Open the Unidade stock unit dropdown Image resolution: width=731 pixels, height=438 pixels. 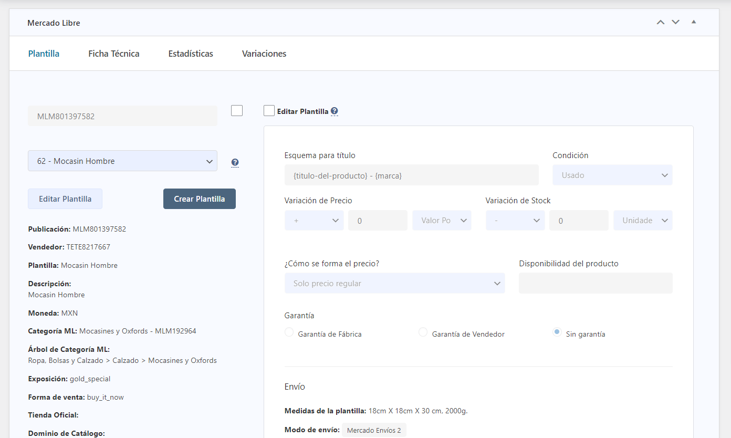coord(643,221)
